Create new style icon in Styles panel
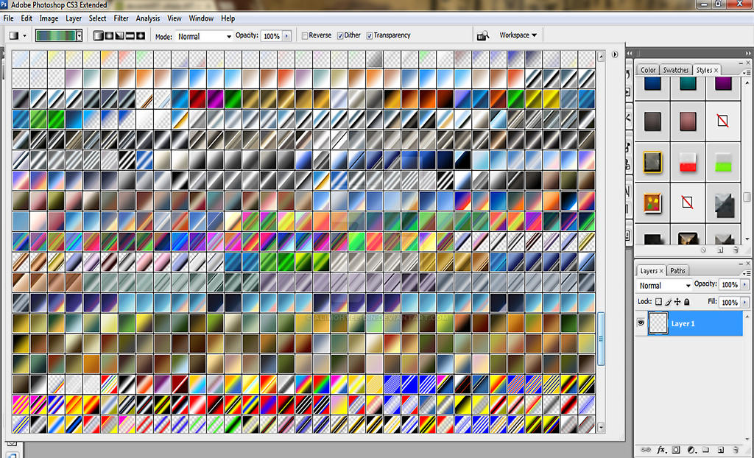The height and width of the screenshot is (458, 754). (x=720, y=250)
